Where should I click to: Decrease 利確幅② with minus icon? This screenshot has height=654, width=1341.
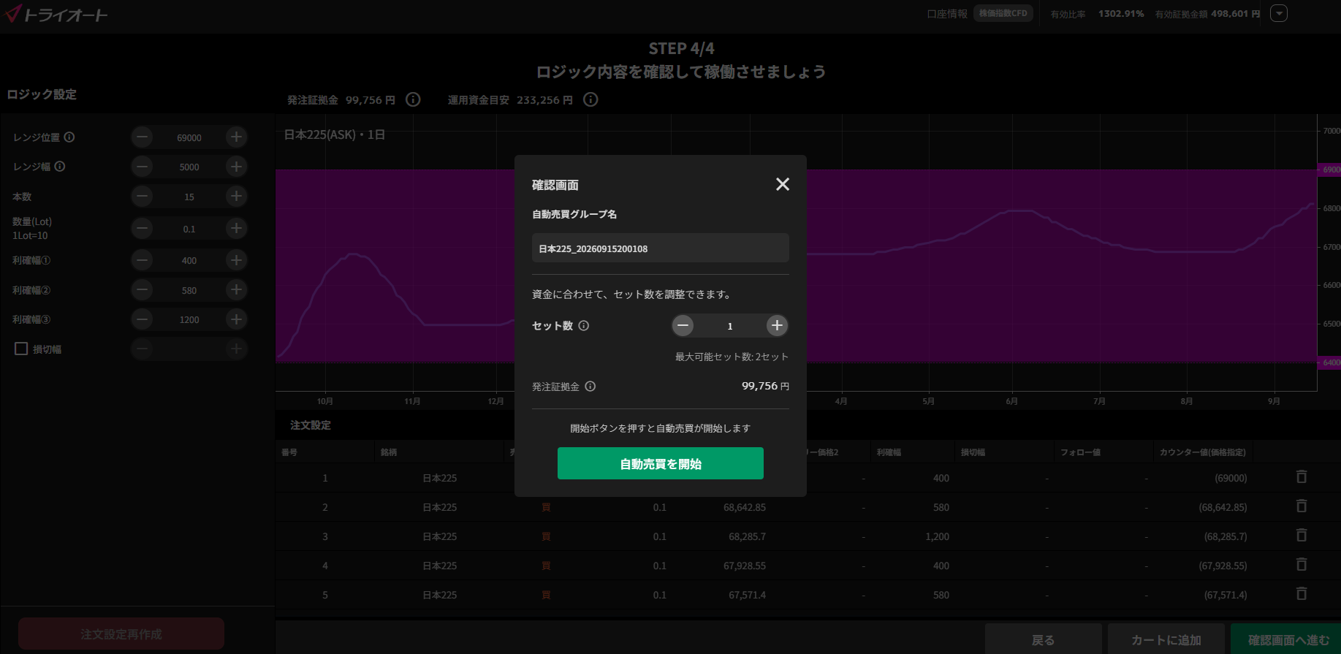[x=143, y=290]
